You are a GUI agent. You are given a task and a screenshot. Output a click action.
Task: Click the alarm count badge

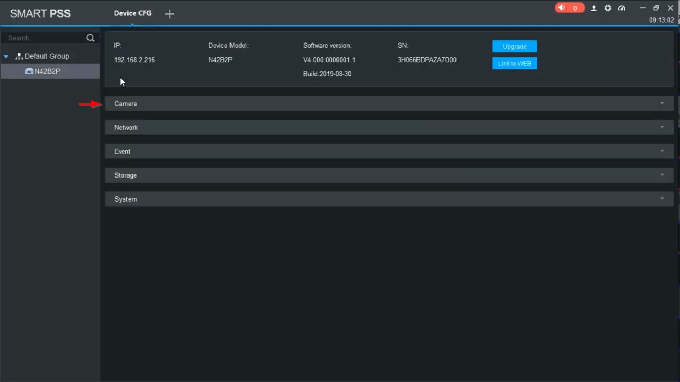pyautogui.click(x=575, y=8)
